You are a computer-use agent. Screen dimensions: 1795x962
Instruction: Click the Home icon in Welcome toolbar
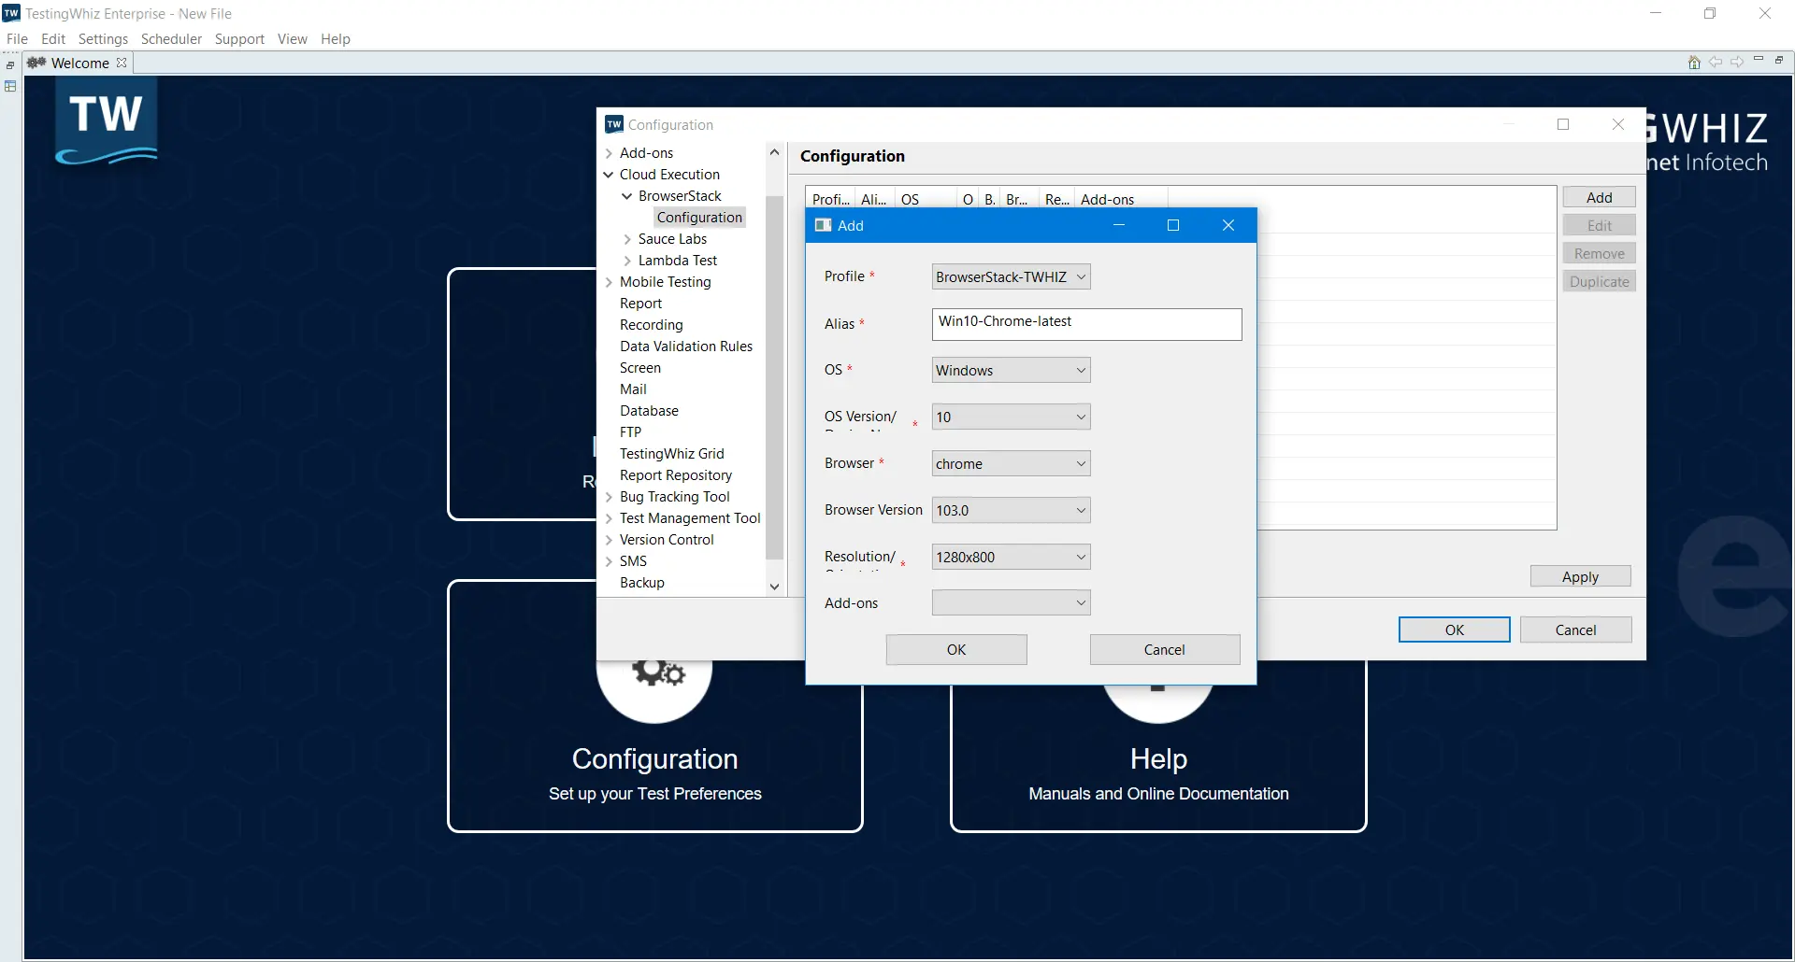point(1694,63)
